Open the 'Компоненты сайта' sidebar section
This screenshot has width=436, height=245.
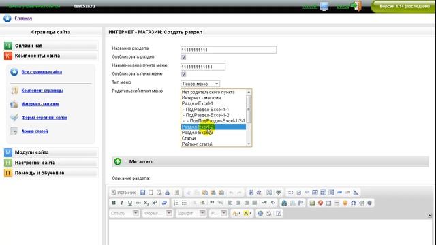(50, 56)
